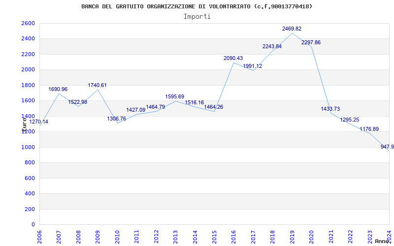
Task: Click data label 1306.76
Action: (117, 119)
